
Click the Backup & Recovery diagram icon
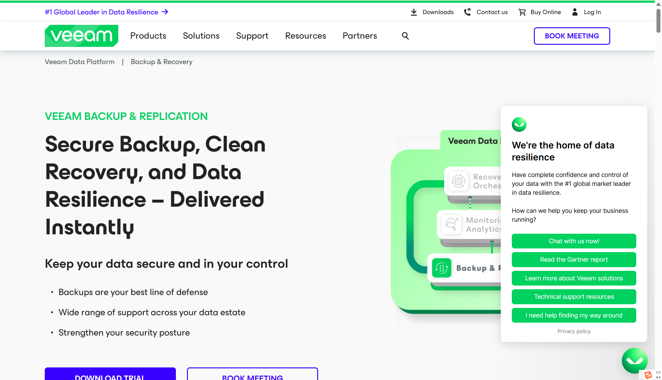click(x=442, y=268)
